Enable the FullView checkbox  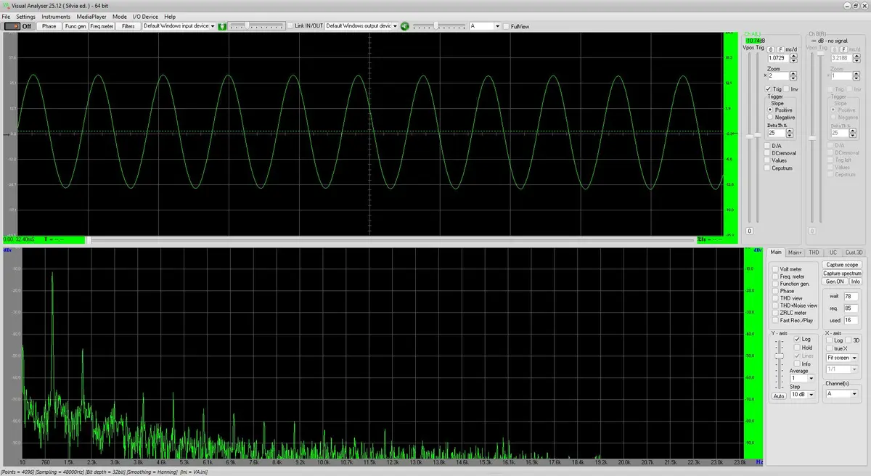click(x=507, y=26)
